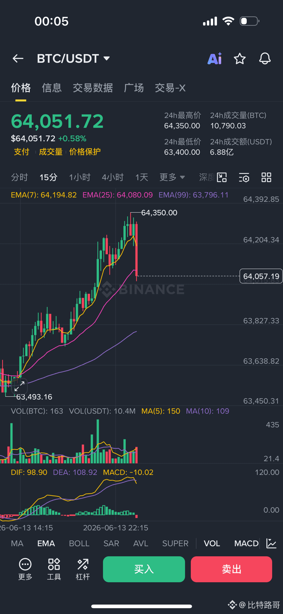Toggle the BOLL indicator

point(79,543)
